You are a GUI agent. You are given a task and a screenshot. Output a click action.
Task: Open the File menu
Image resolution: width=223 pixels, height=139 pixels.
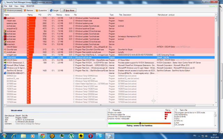click(x=6, y=6)
